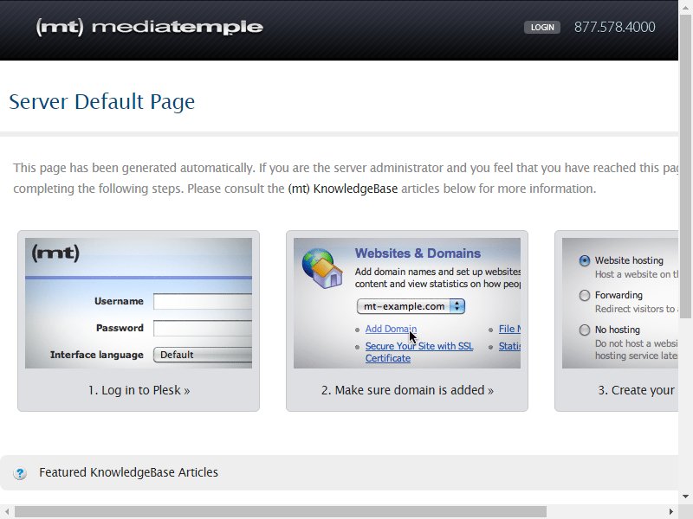Screen dimensions: 693x519
Task: Click the (mt) mediatemple logo
Action: (x=149, y=28)
